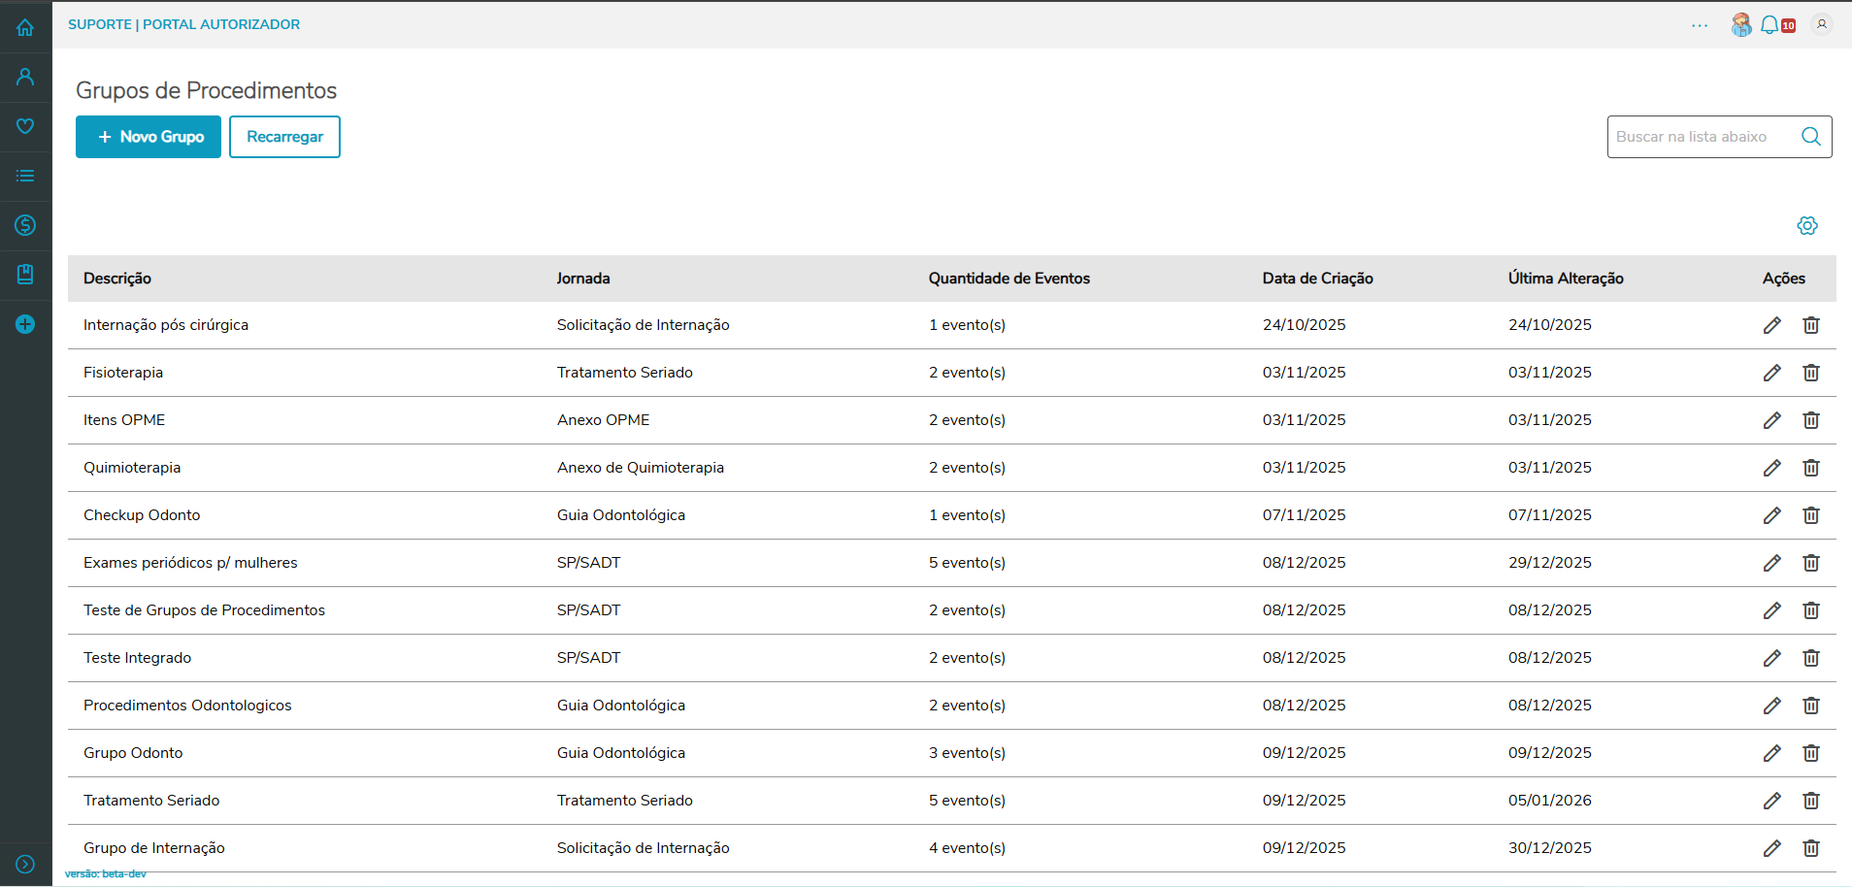Click the Descrição column header
The image size is (1852, 887).
[x=117, y=279]
